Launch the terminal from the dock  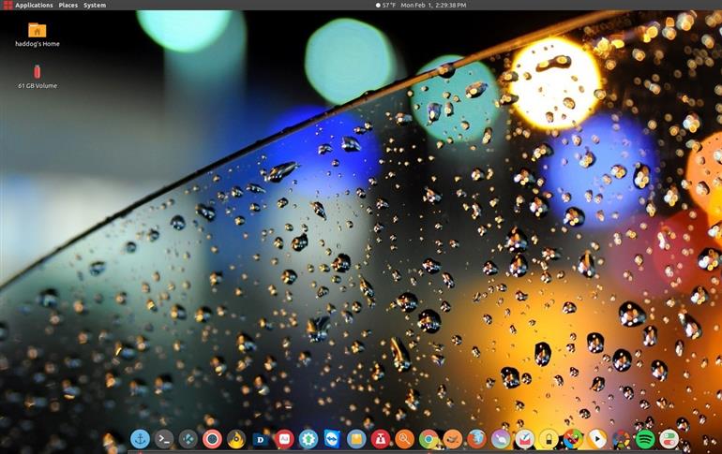click(x=164, y=439)
